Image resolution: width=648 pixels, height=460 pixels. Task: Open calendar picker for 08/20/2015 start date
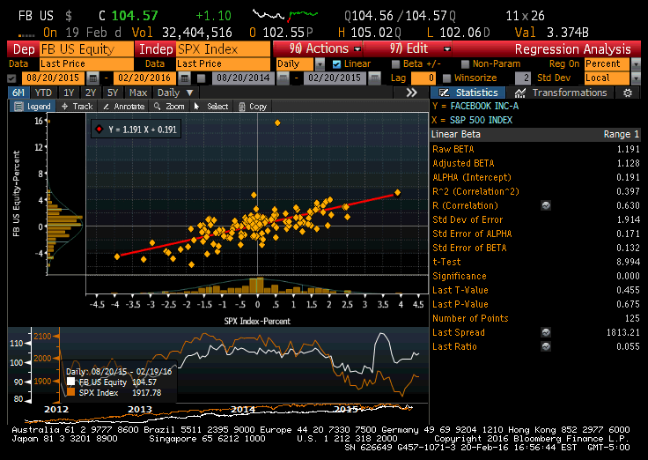click(93, 78)
